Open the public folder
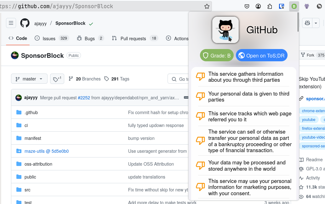The width and height of the screenshot is (325, 204). (x=30, y=177)
